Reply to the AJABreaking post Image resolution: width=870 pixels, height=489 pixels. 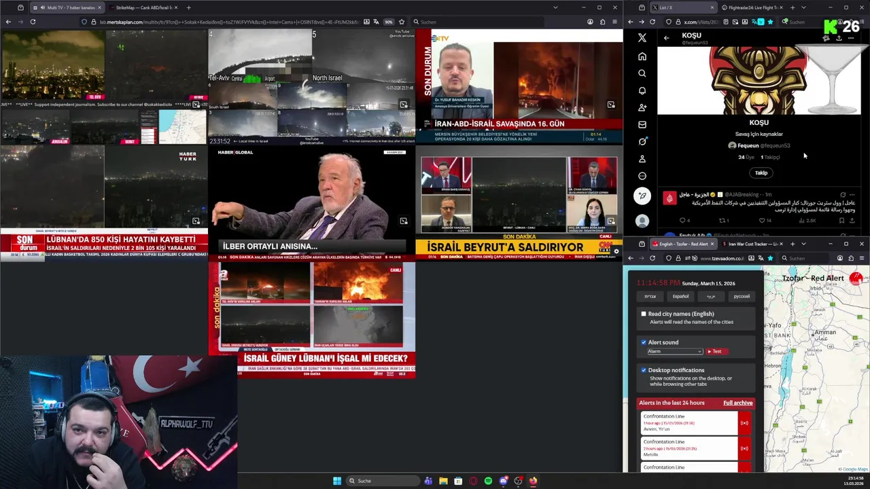coord(682,220)
